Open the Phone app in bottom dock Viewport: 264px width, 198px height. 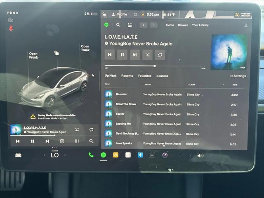pyautogui.click(x=91, y=155)
